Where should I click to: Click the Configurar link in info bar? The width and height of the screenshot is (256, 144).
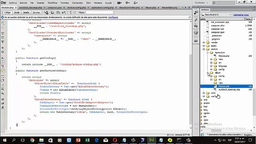[113, 17]
